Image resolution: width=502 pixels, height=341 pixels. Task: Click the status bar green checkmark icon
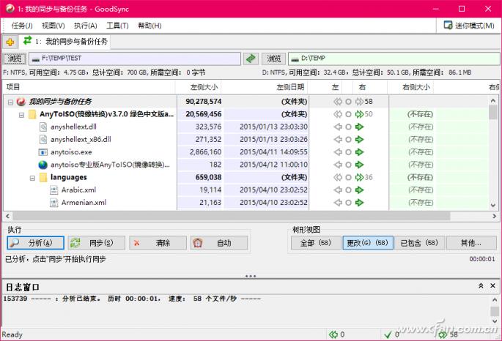click(388, 334)
